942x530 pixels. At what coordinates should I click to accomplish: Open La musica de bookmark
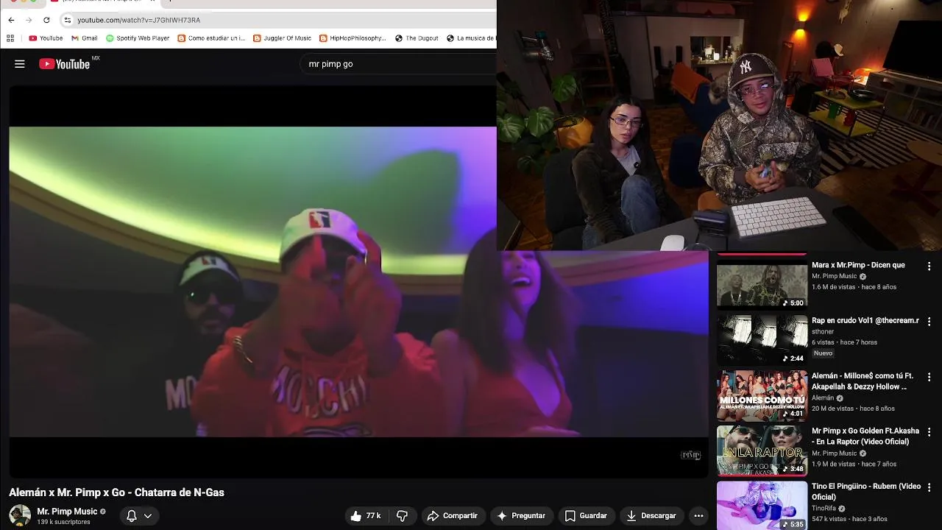pyautogui.click(x=471, y=38)
